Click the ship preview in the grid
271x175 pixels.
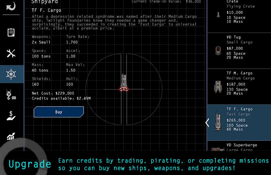point(124,80)
